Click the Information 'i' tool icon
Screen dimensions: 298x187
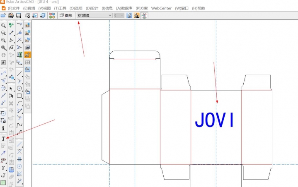(3, 128)
